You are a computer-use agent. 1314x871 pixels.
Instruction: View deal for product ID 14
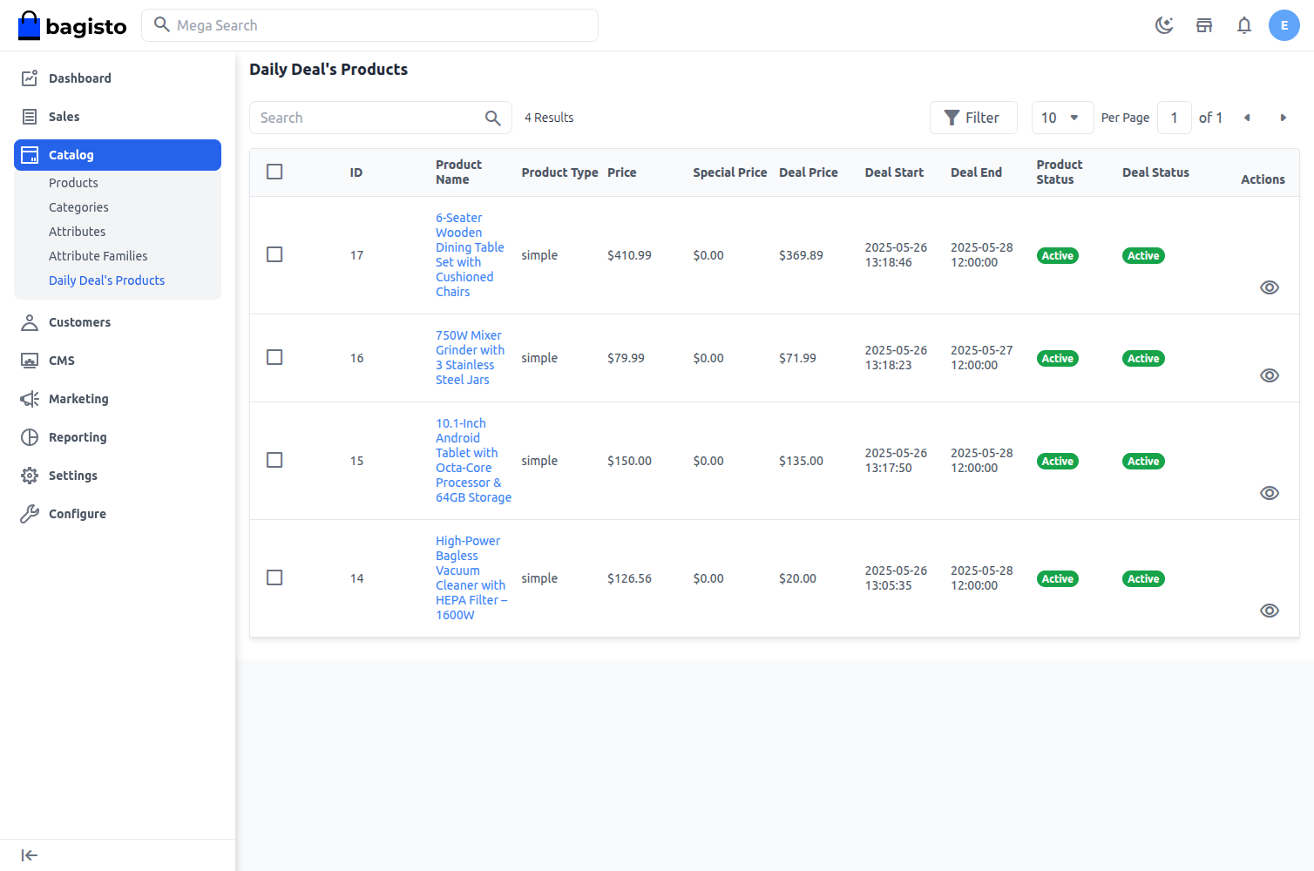pyautogui.click(x=1270, y=611)
